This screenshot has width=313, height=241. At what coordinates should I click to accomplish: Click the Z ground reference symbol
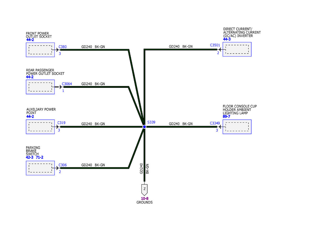pyautogui.click(x=144, y=190)
